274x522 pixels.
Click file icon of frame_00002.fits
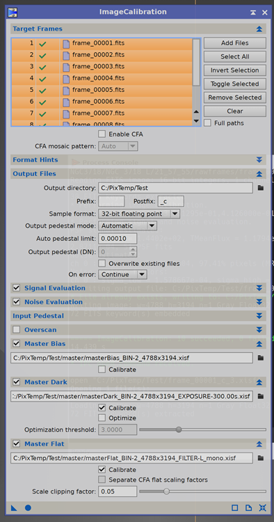tap(66, 55)
